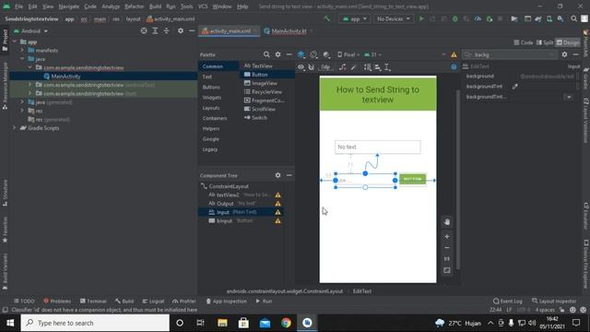590x332 pixels.
Task: Toggle the autoconnect magnet icon
Action: 312,67
